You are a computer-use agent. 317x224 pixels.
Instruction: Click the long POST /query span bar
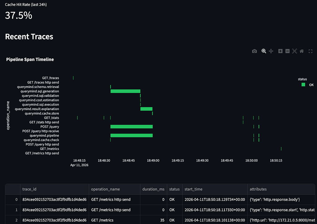coord(131,127)
